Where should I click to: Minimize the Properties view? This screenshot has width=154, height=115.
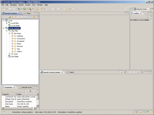34,87
